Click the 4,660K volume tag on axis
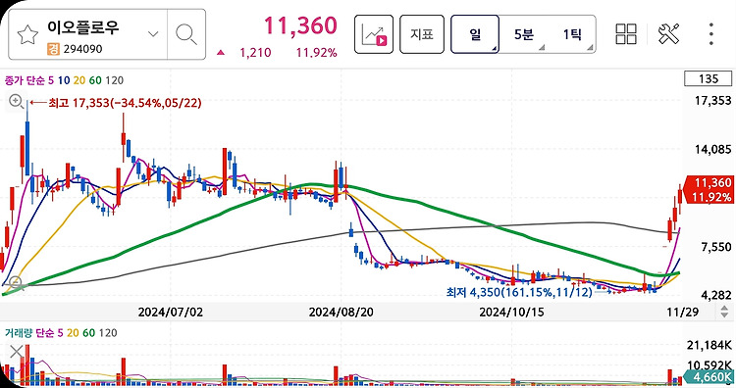 click(x=710, y=377)
